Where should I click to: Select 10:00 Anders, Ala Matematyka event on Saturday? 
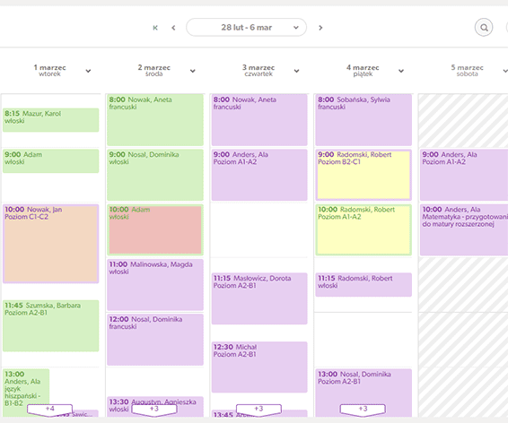(464, 229)
